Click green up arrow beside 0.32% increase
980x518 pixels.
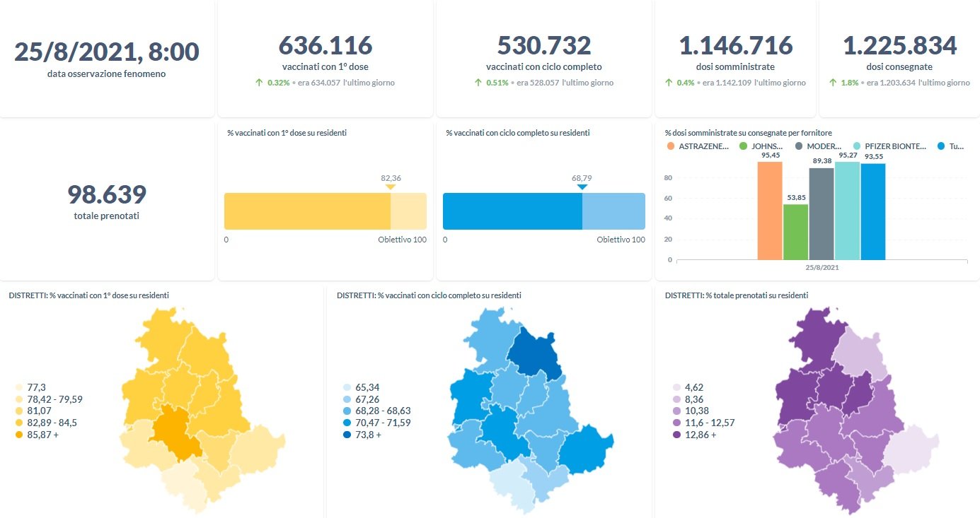click(x=259, y=83)
